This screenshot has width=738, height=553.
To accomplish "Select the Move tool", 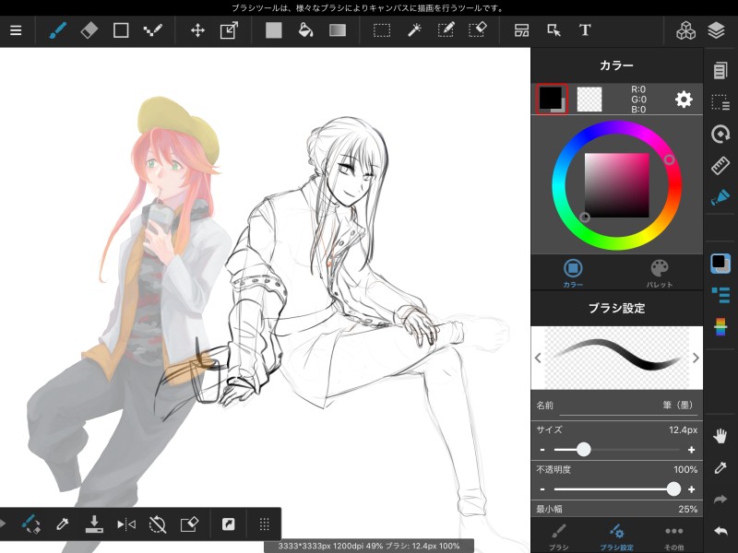I will (197, 29).
